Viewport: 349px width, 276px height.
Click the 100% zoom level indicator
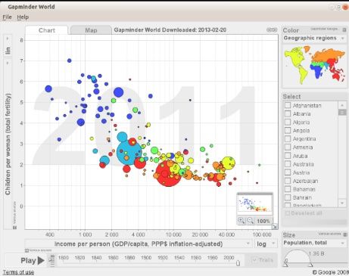coord(263,221)
